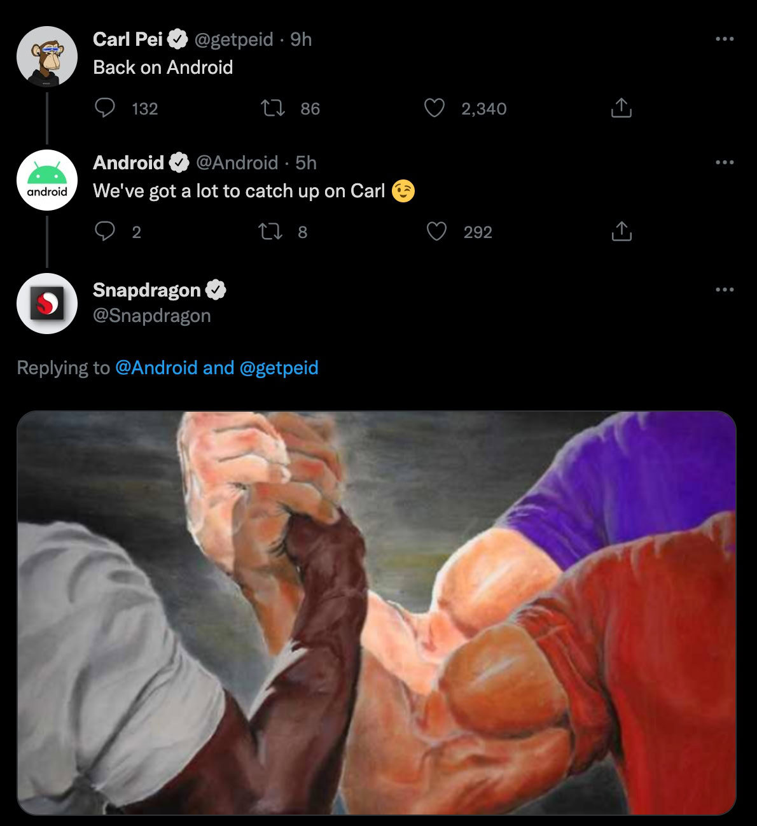This screenshot has height=826, width=757.
Task: Open more options on Snapdragon's tweet
Action: point(724,290)
